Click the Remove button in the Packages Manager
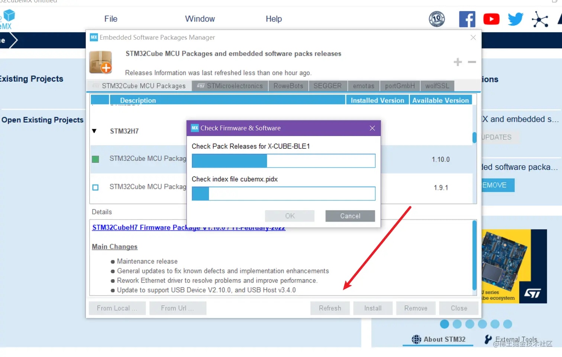The image size is (562, 357). 416,308
